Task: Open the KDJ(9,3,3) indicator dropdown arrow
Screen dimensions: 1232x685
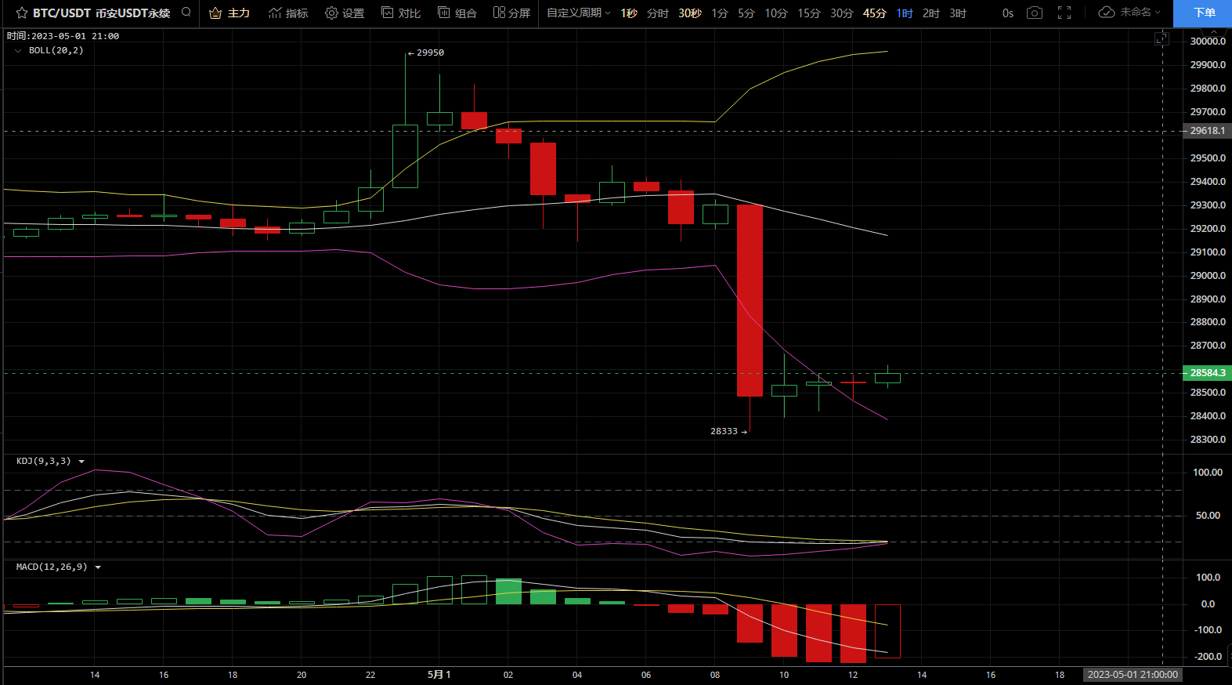Action: tap(81, 462)
